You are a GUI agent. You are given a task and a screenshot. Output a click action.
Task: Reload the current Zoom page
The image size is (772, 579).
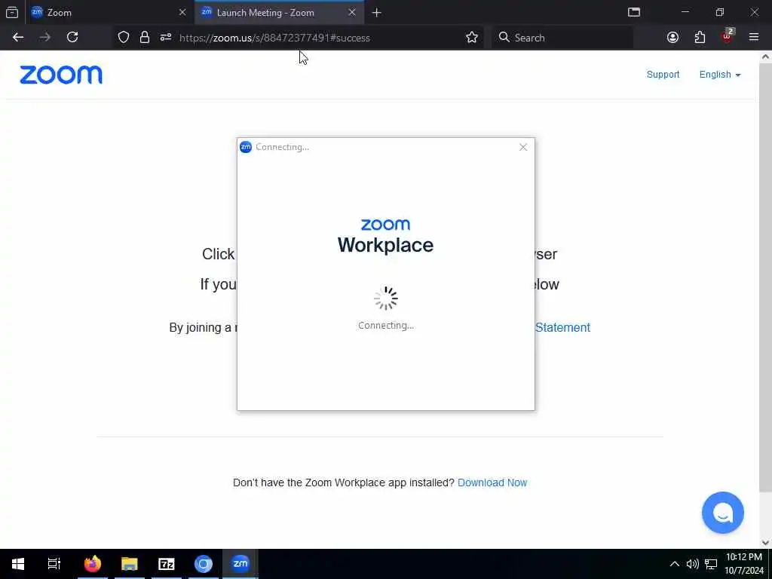72,38
